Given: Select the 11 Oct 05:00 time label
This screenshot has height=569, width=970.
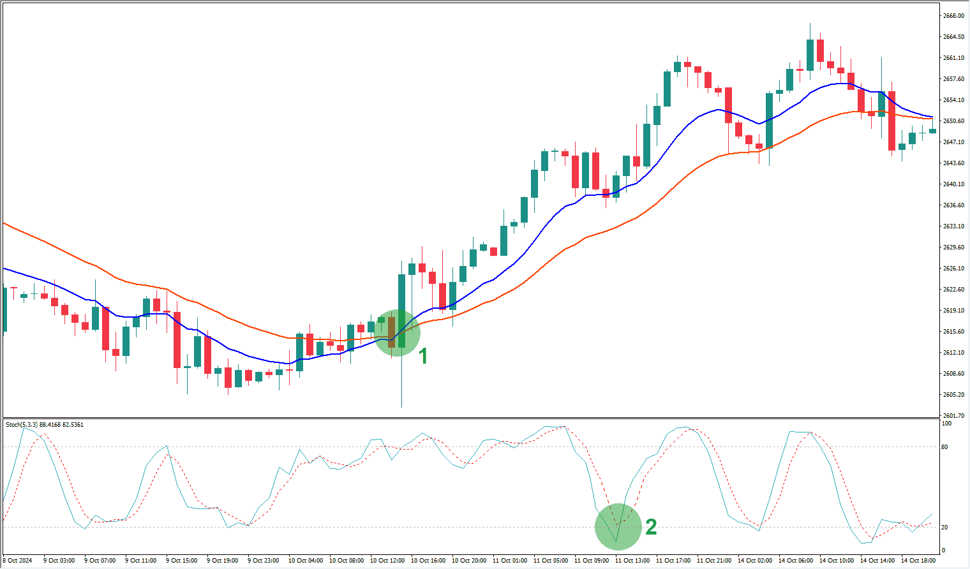Looking at the screenshot, I should (x=551, y=561).
